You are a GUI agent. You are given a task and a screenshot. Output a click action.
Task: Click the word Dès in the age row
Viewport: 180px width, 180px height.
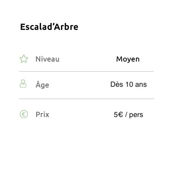[x=117, y=84]
